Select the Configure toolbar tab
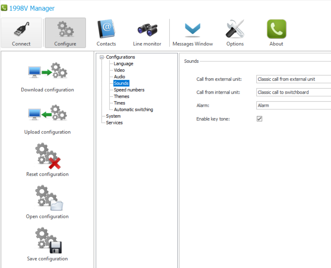Image resolution: width=331 pixels, height=268 pixels. [65, 33]
